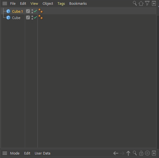The width and height of the screenshot is (159, 158).
Task: Open the Object Manager Edit menu
Action: 23,3
